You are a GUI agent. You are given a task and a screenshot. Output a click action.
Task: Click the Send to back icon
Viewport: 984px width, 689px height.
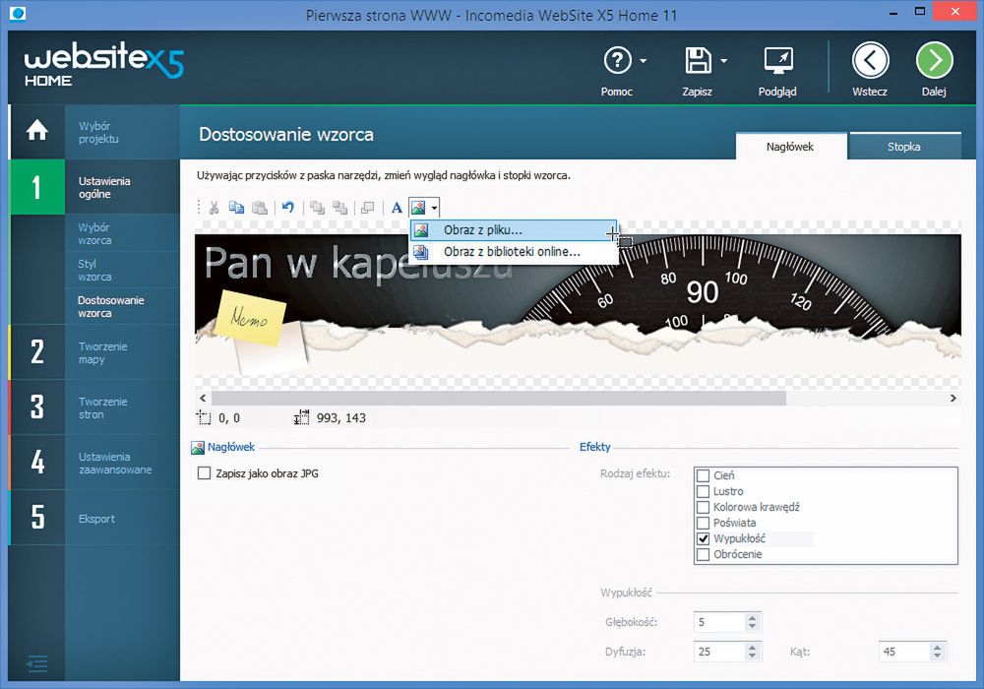coord(340,208)
